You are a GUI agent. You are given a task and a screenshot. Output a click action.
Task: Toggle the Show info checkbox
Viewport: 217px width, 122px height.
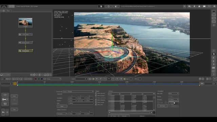(x=96, y=105)
